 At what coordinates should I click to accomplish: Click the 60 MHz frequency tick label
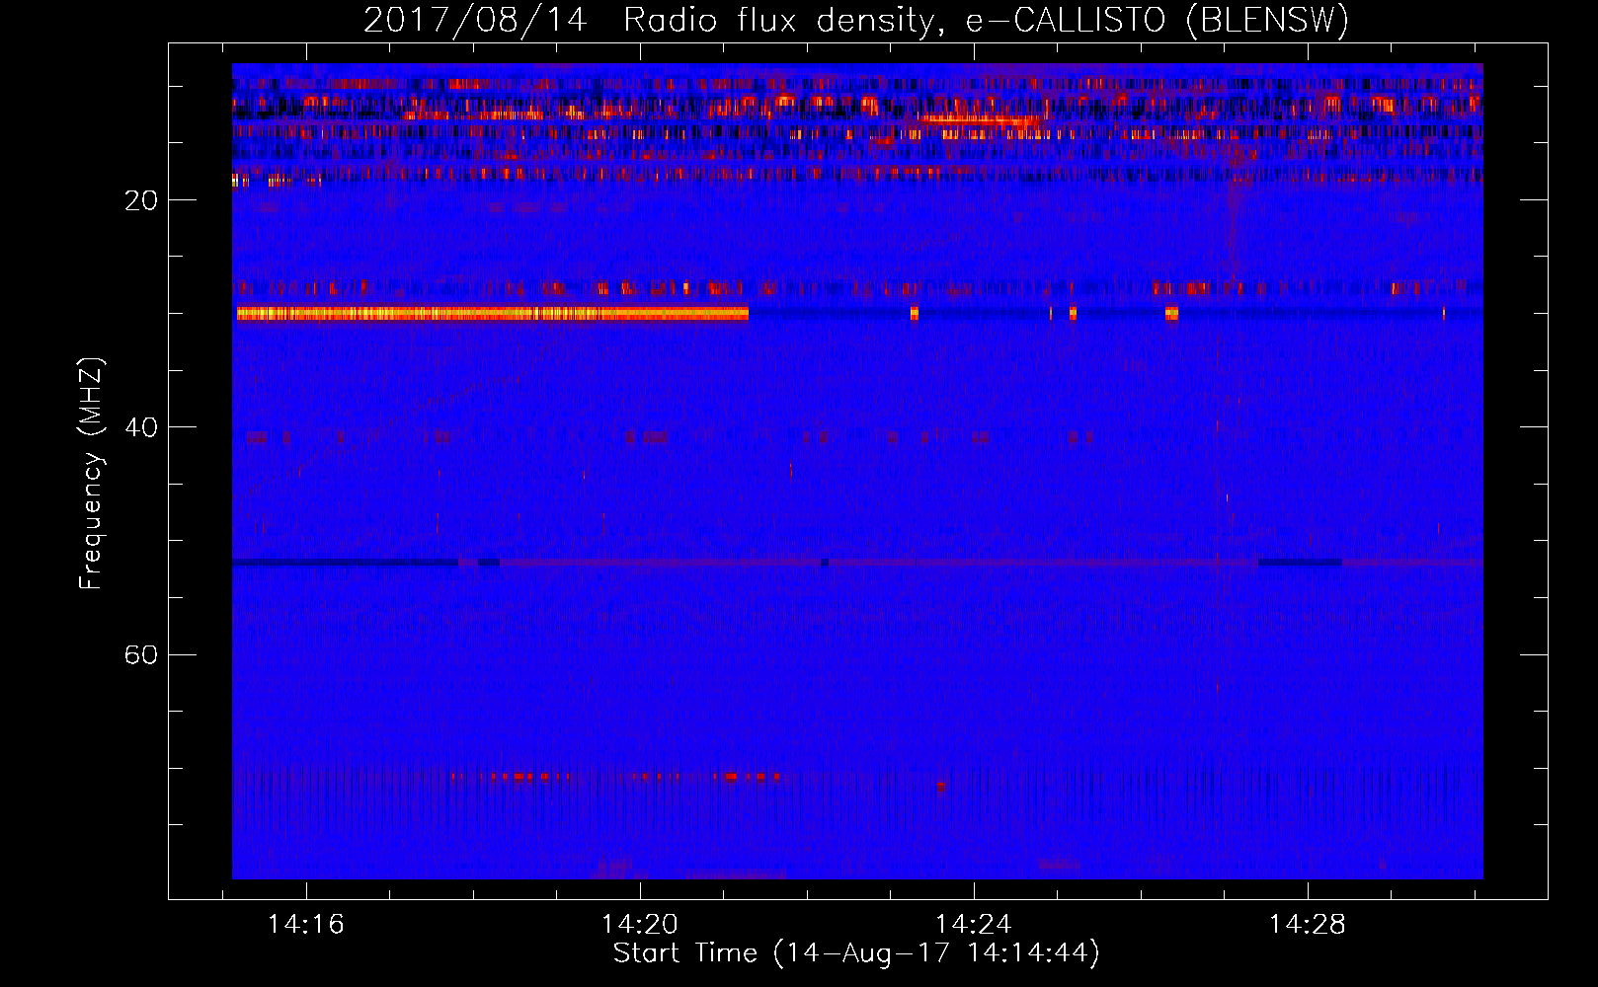click(x=141, y=654)
